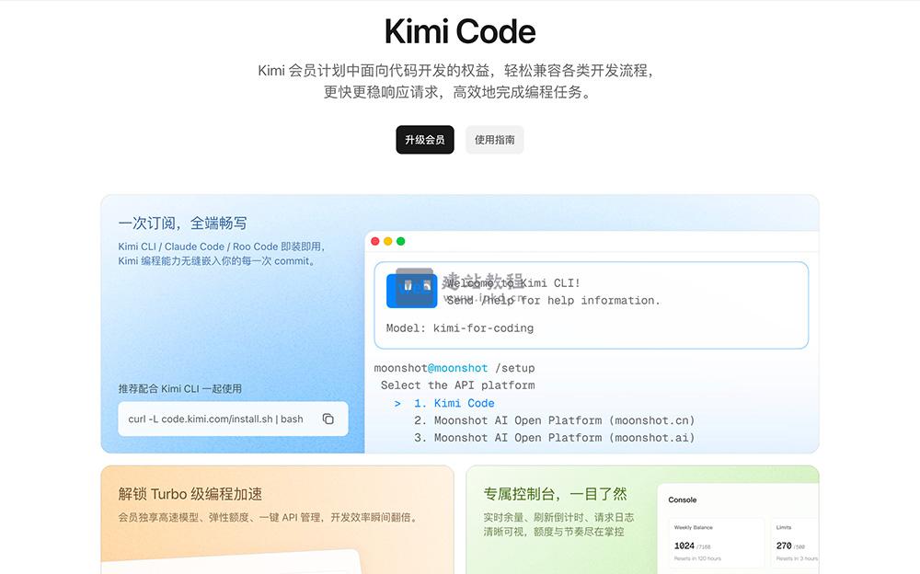This screenshot has height=574, width=920.
Task: Click the copy icon beside the curl install command
Action: pos(328,419)
